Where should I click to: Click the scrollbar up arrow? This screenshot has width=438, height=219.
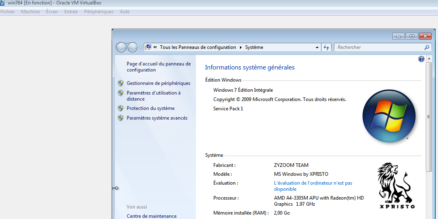(429, 59)
